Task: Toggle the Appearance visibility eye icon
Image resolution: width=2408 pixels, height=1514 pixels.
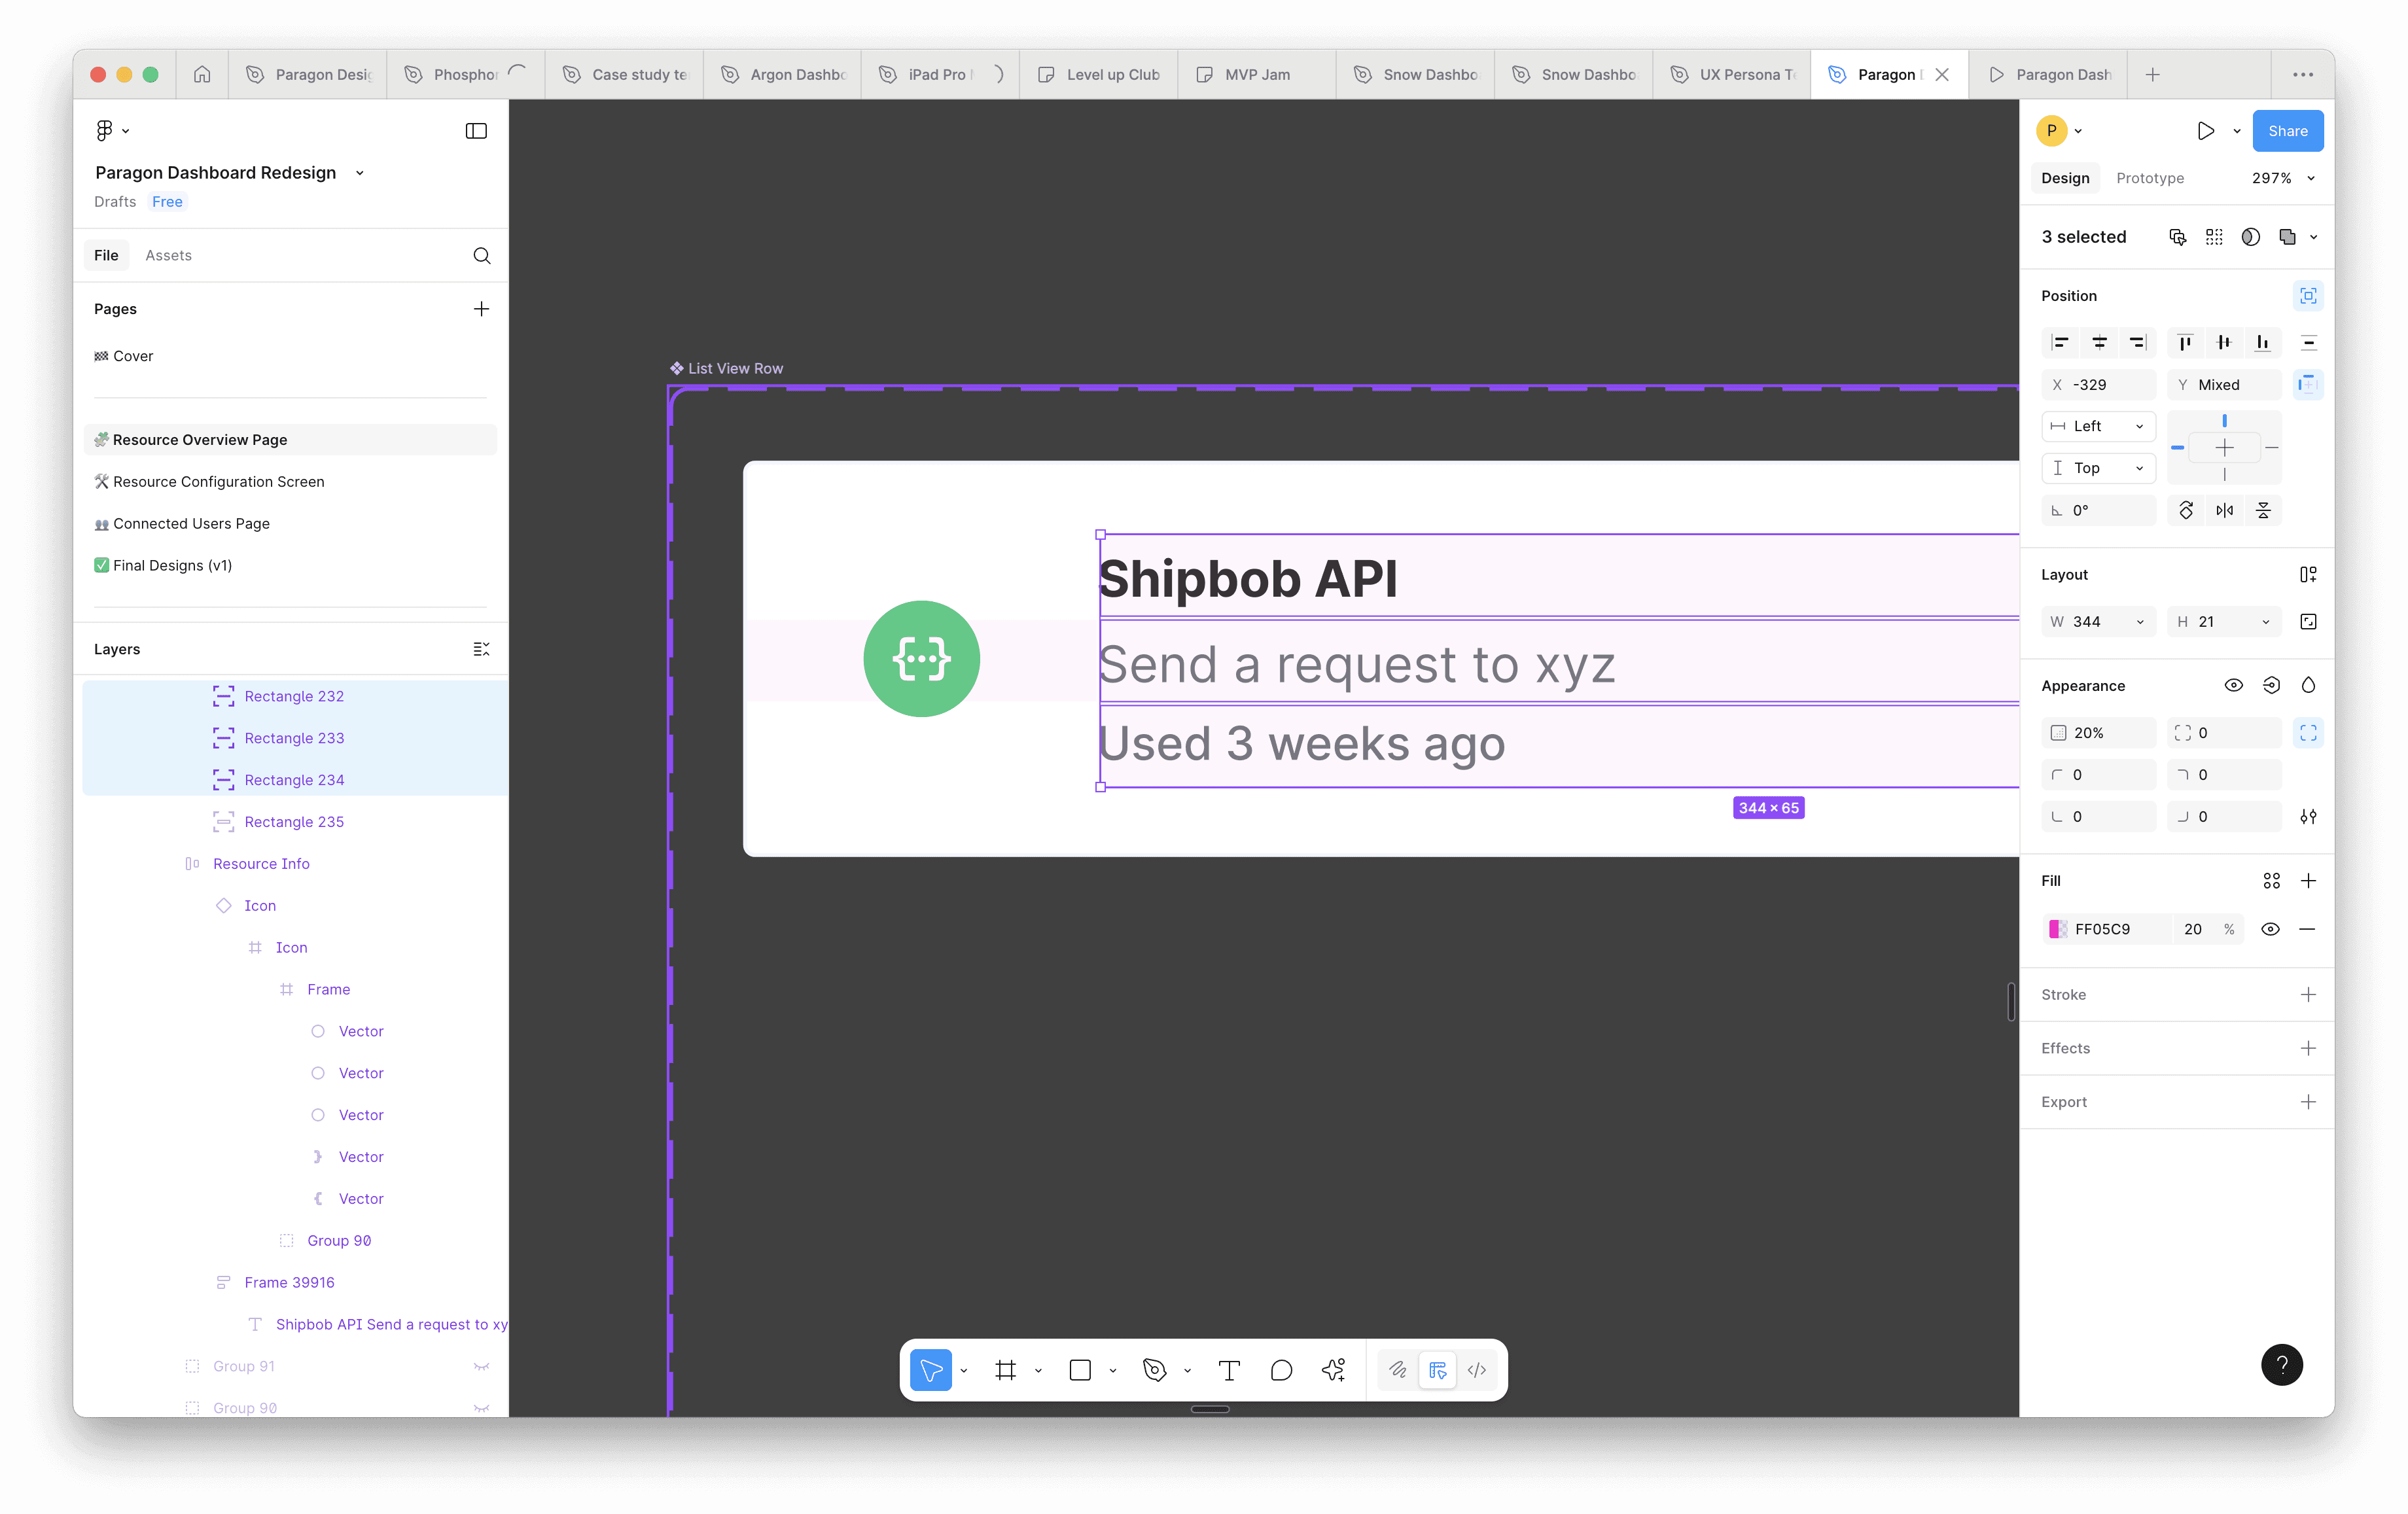Action: [2233, 685]
